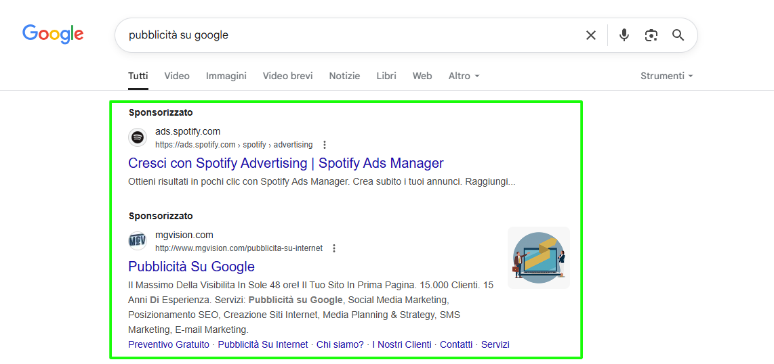Open search by image camera icon
Screen dimensions: 774x364
[x=651, y=35]
